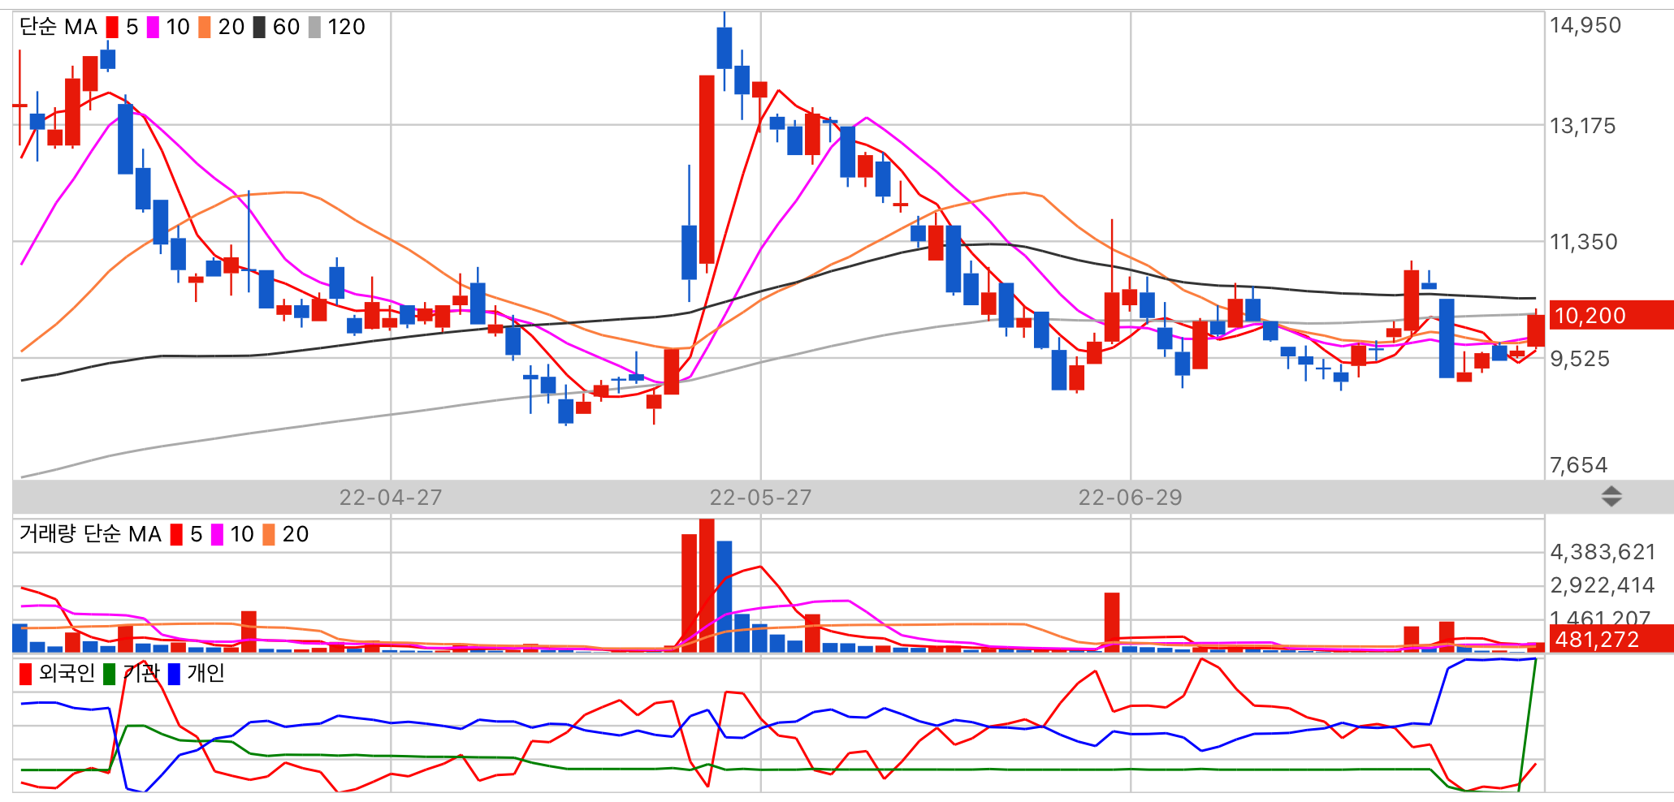Click the 개인 investor label
1674x802 pixels.
pyautogui.click(x=205, y=673)
